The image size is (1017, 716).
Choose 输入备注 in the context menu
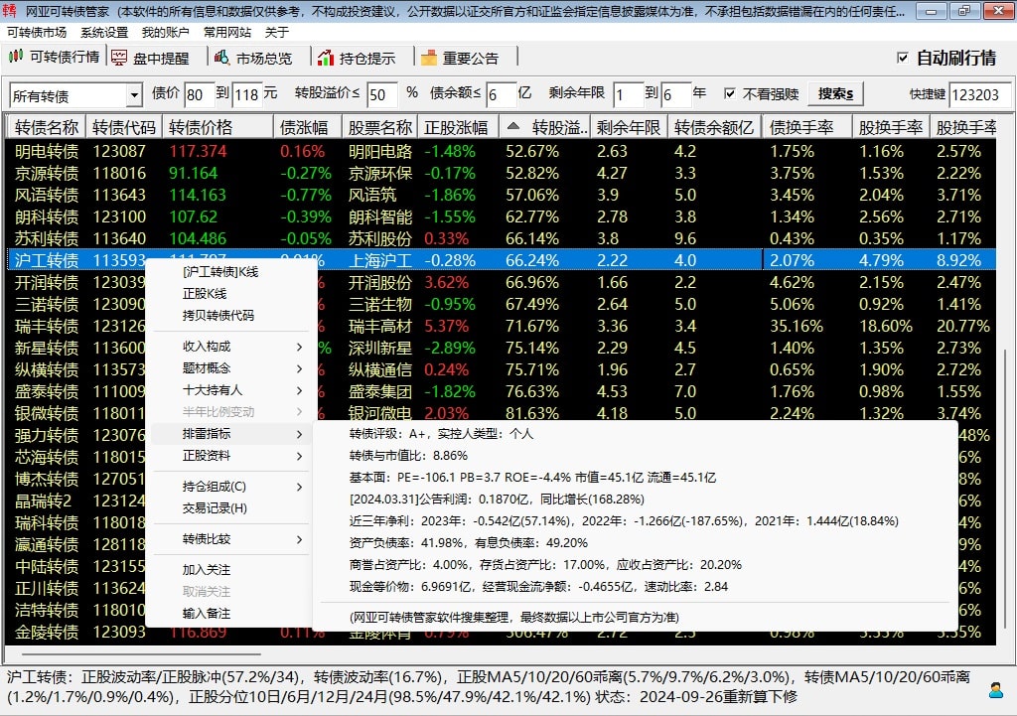[x=207, y=613]
